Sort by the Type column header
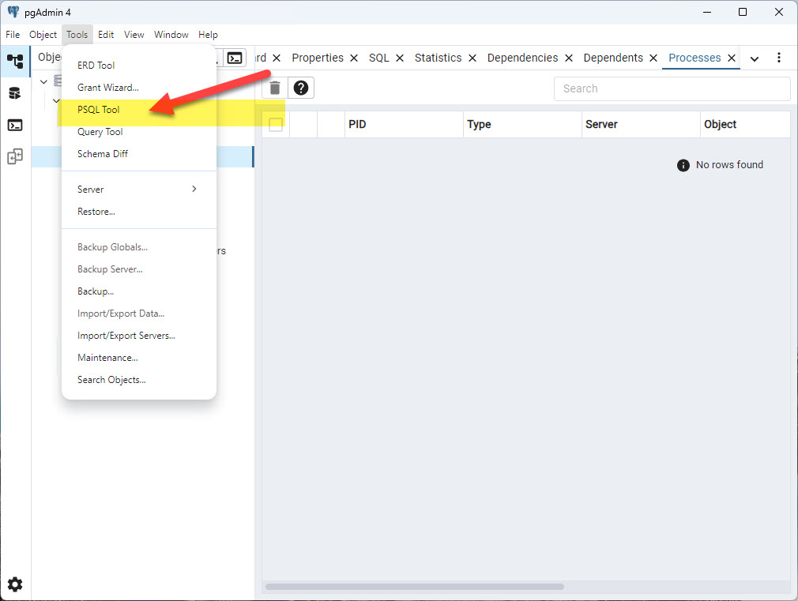This screenshot has width=798, height=601. click(x=522, y=125)
